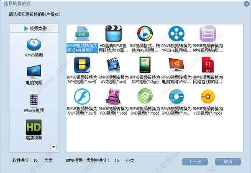251x173 pixels.
Task: Select the VCD视频 yellow disc icon
Action: (x=208, y=97)
